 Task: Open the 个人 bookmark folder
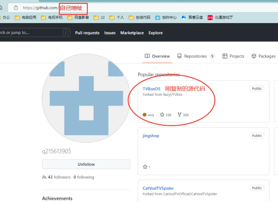click(117, 17)
